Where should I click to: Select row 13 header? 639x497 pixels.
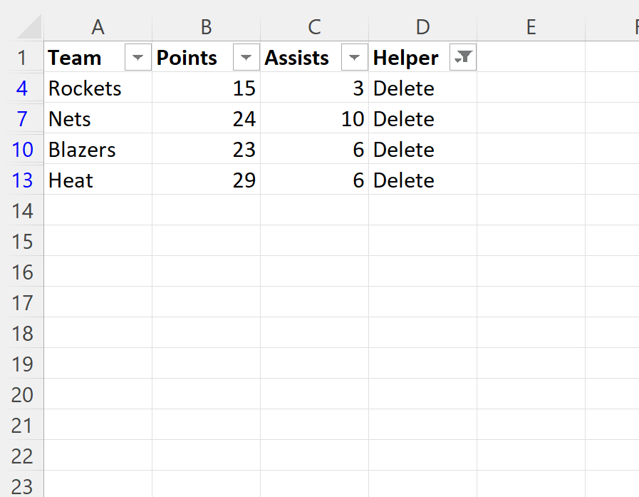(x=22, y=180)
